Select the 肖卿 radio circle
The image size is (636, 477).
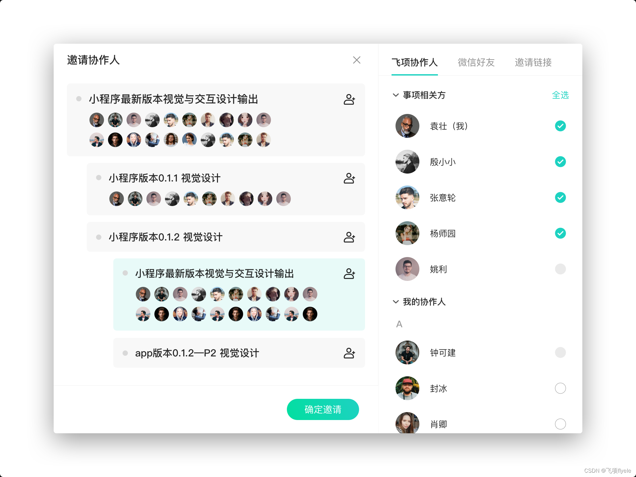560,424
